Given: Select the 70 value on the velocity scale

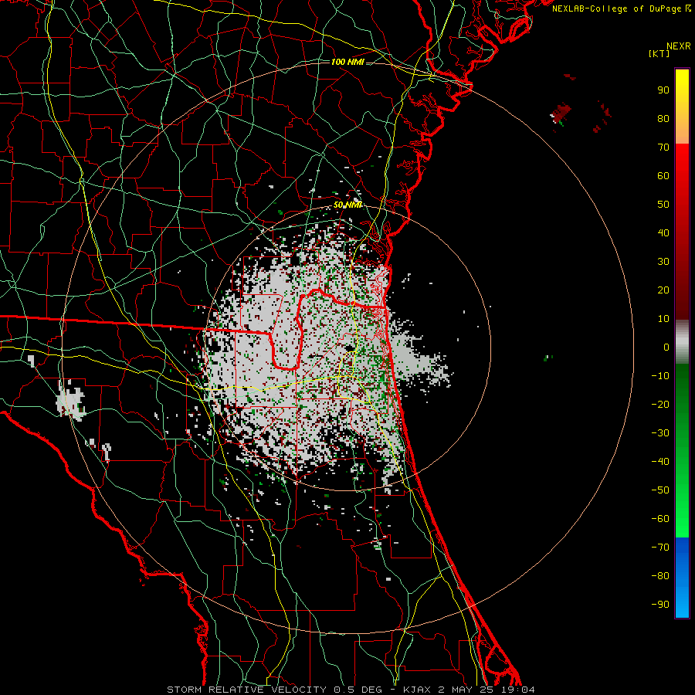Looking at the screenshot, I should (663, 147).
